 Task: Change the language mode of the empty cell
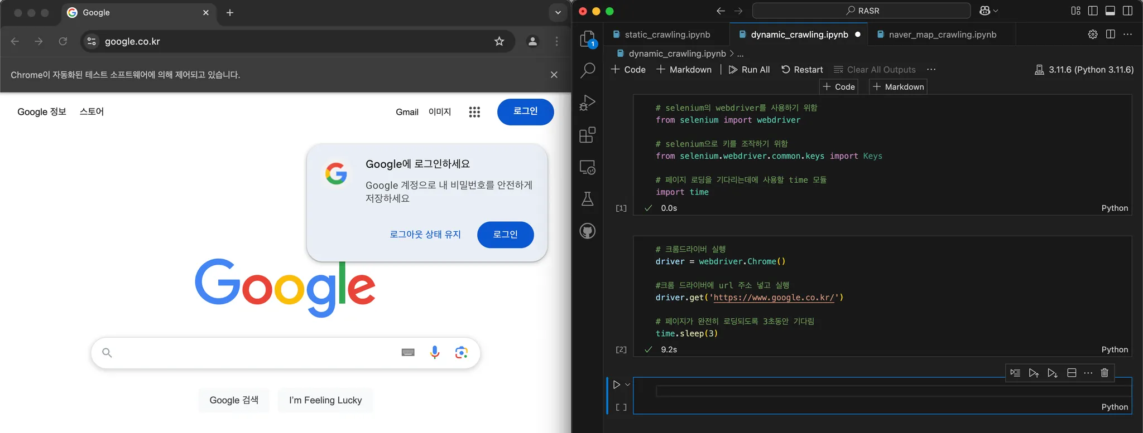pyautogui.click(x=1115, y=407)
